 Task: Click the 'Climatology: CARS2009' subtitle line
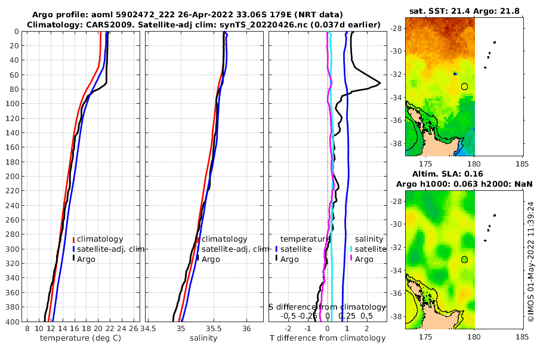[203, 24]
